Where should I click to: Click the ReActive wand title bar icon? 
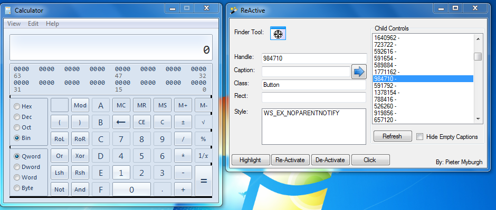point(234,10)
